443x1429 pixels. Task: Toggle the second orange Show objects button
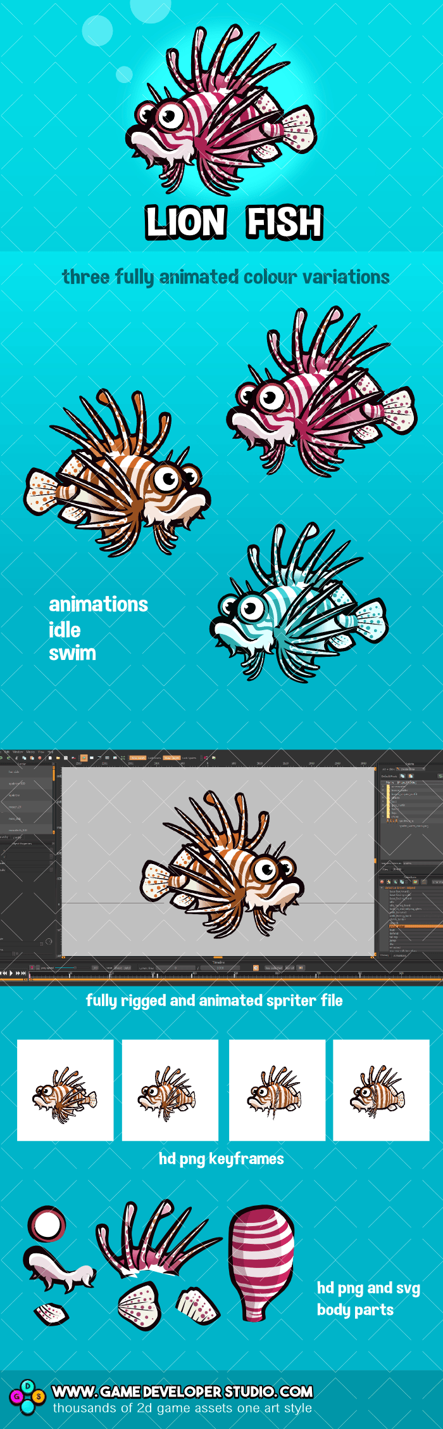tap(172, 758)
